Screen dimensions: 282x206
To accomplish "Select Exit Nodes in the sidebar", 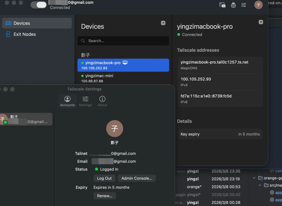I will point(37,34).
